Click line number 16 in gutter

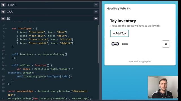pos(3,76)
